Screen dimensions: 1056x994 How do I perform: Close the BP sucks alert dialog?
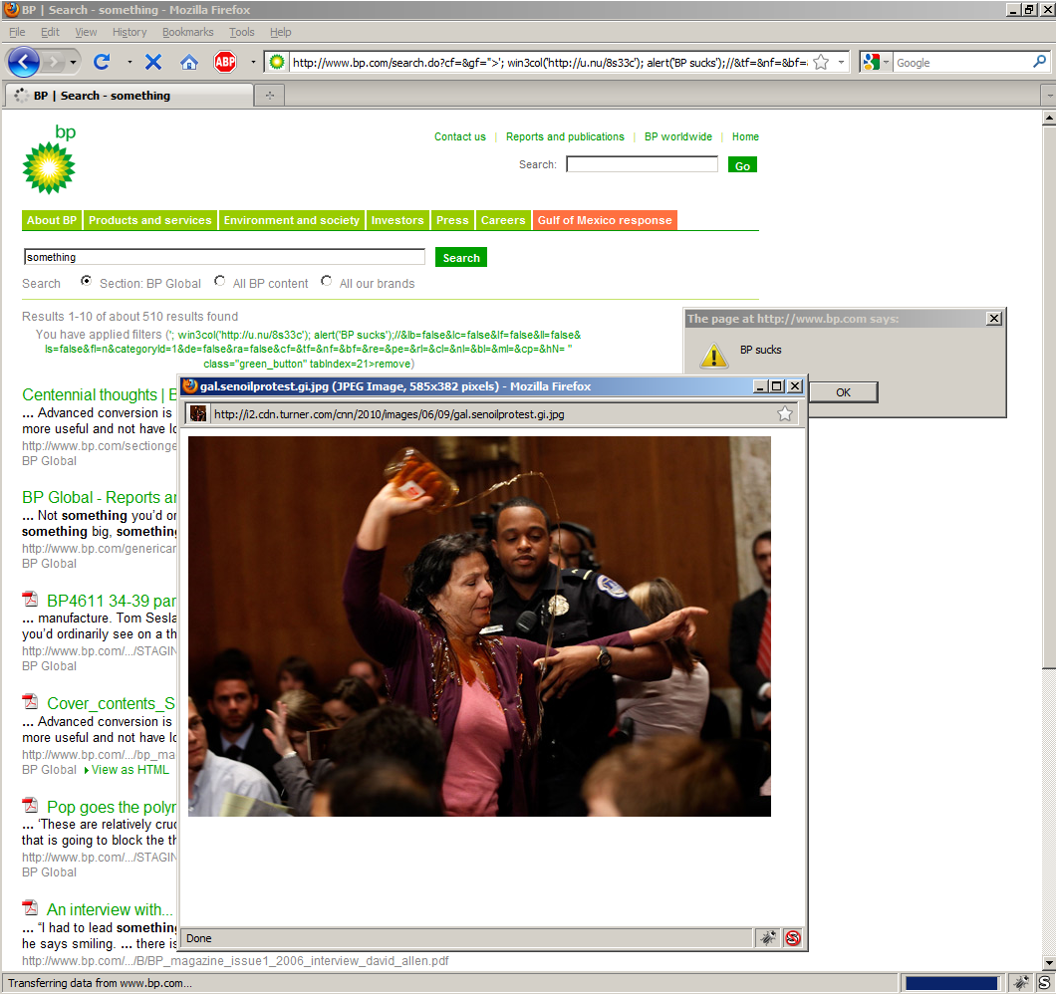(994, 319)
